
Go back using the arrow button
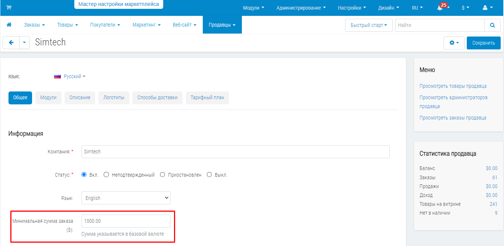11,42
